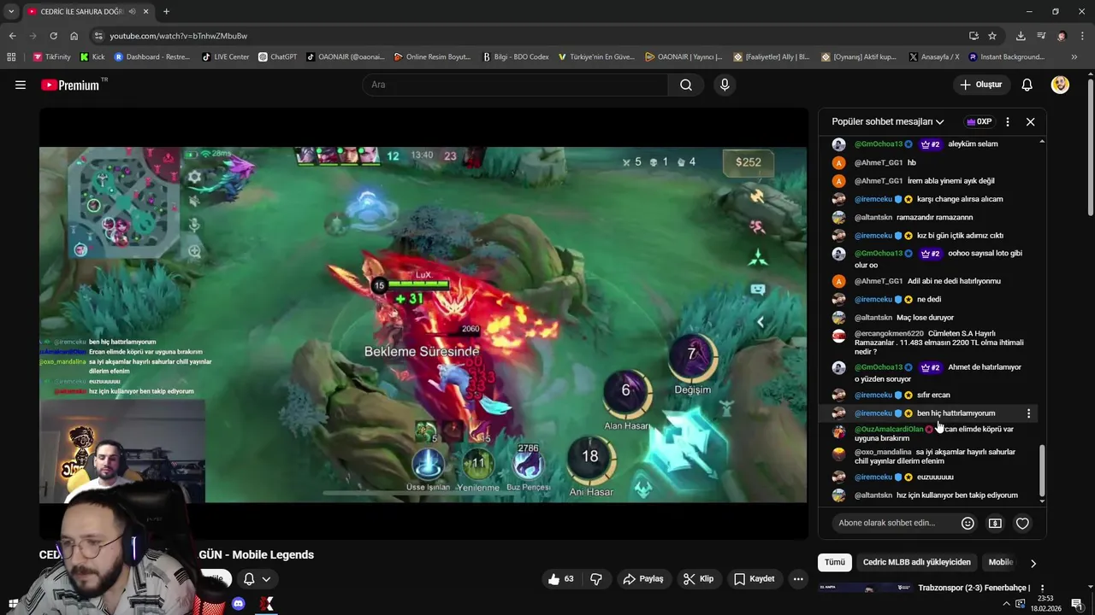Image resolution: width=1095 pixels, height=615 pixels.
Task: Dislike the video with the thumbs down
Action: click(x=596, y=579)
